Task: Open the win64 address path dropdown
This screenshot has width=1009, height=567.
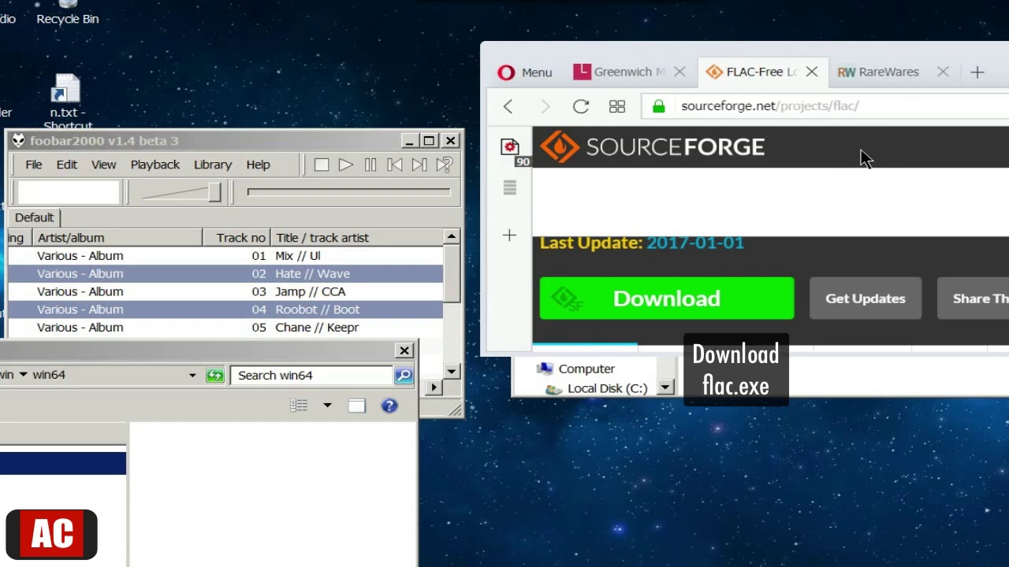Action: click(x=192, y=376)
